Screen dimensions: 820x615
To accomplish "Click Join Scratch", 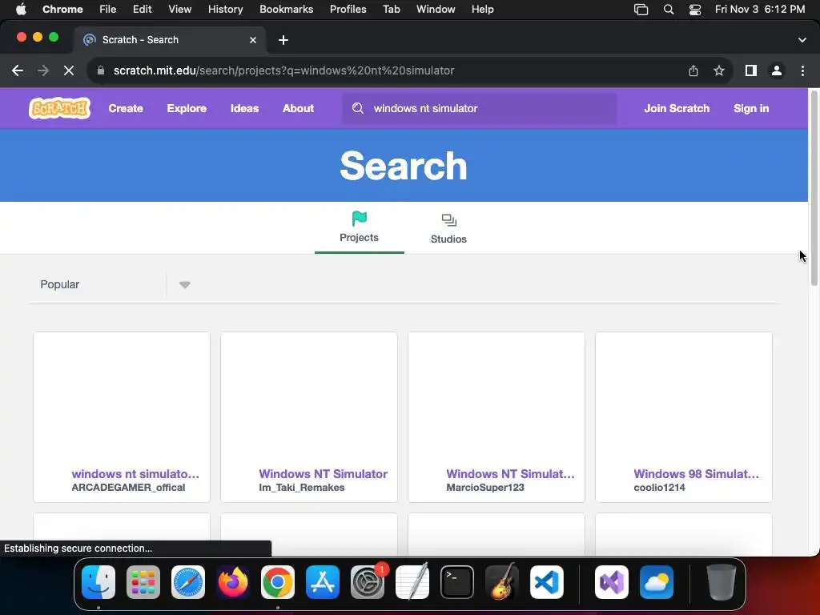I will coord(677,108).
